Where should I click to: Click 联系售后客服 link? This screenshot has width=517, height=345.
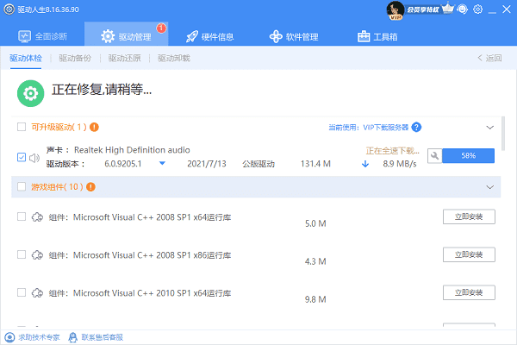pyautogui.click(x=103, y=337)
